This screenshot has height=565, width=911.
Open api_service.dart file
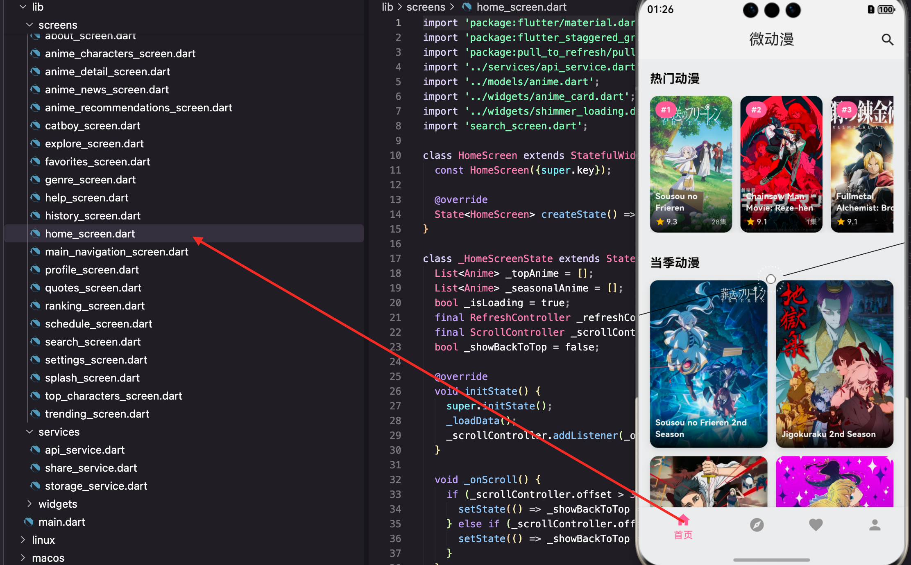(85, 450)
